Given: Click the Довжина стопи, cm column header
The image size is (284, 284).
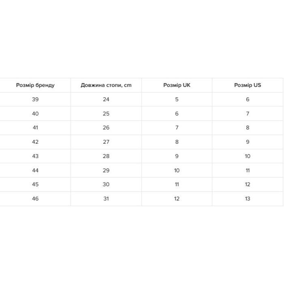Looking at the screenshot, I should coord(106,85).
